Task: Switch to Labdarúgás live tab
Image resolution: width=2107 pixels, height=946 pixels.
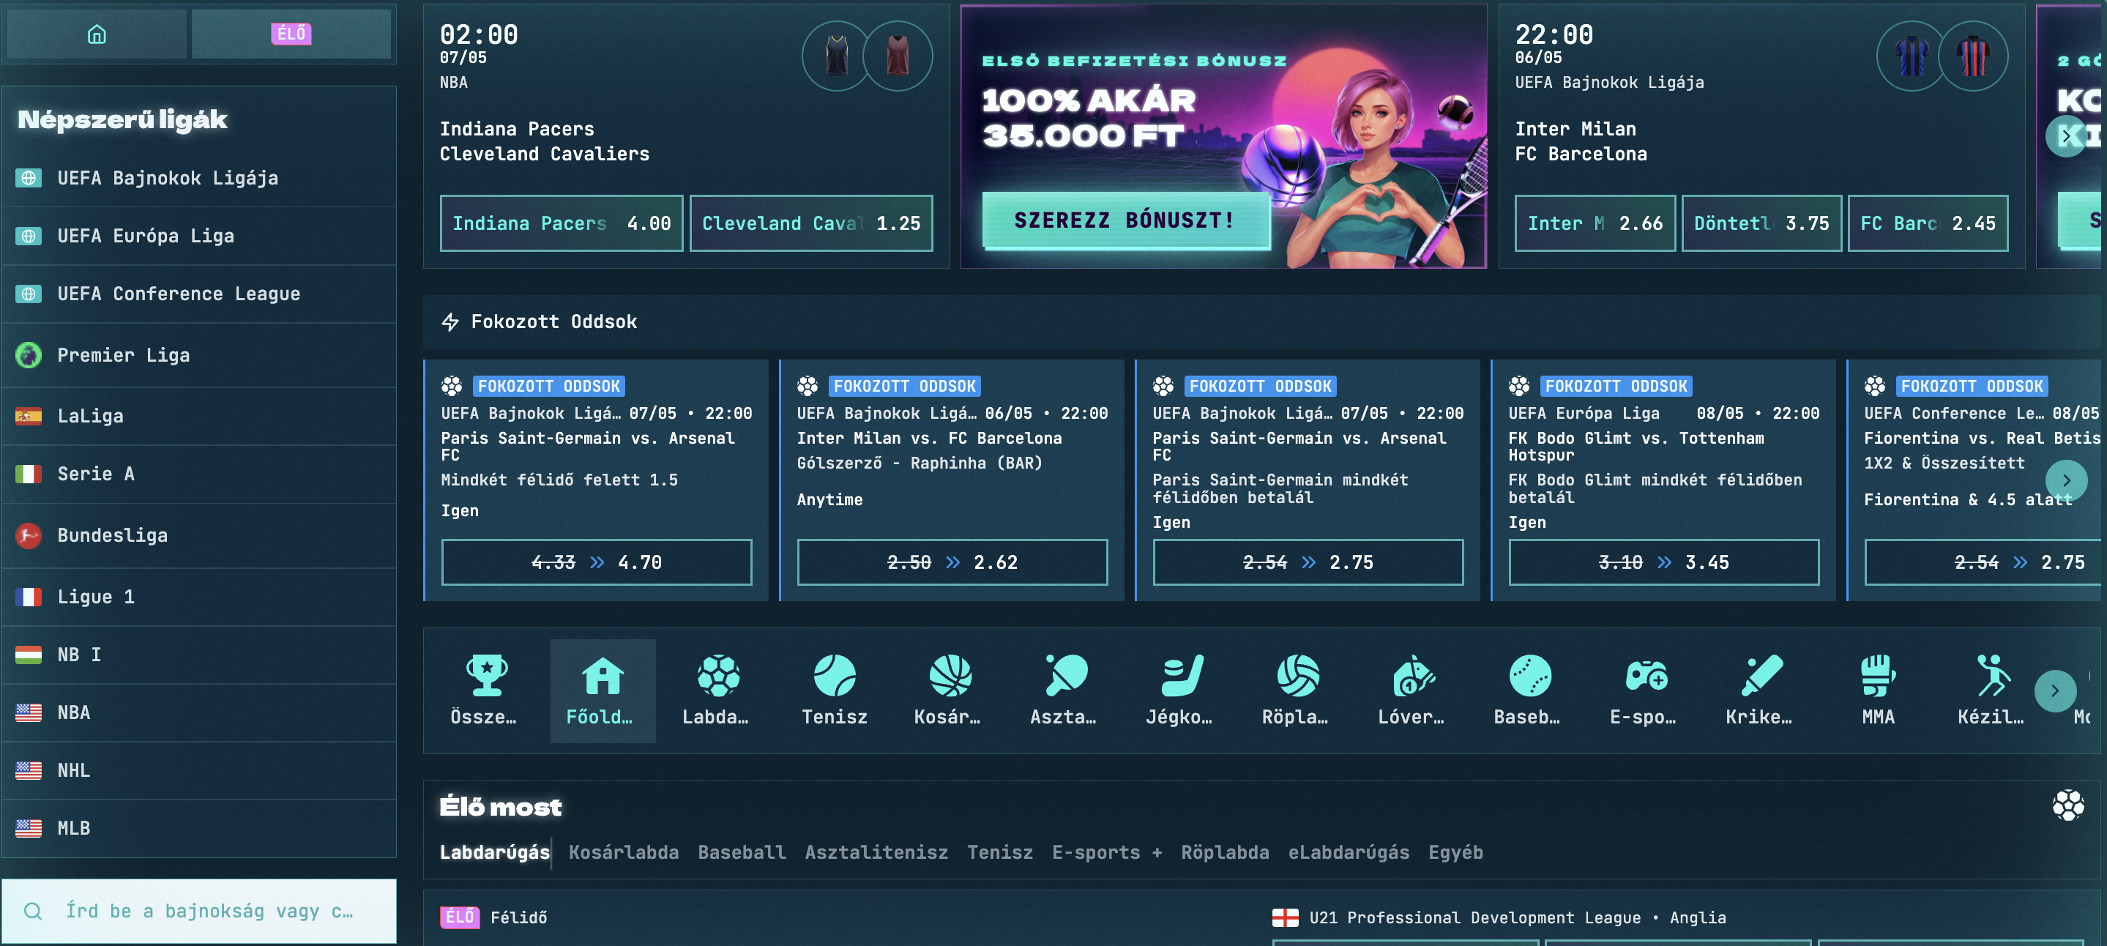Action: click(x=494, y=853)
